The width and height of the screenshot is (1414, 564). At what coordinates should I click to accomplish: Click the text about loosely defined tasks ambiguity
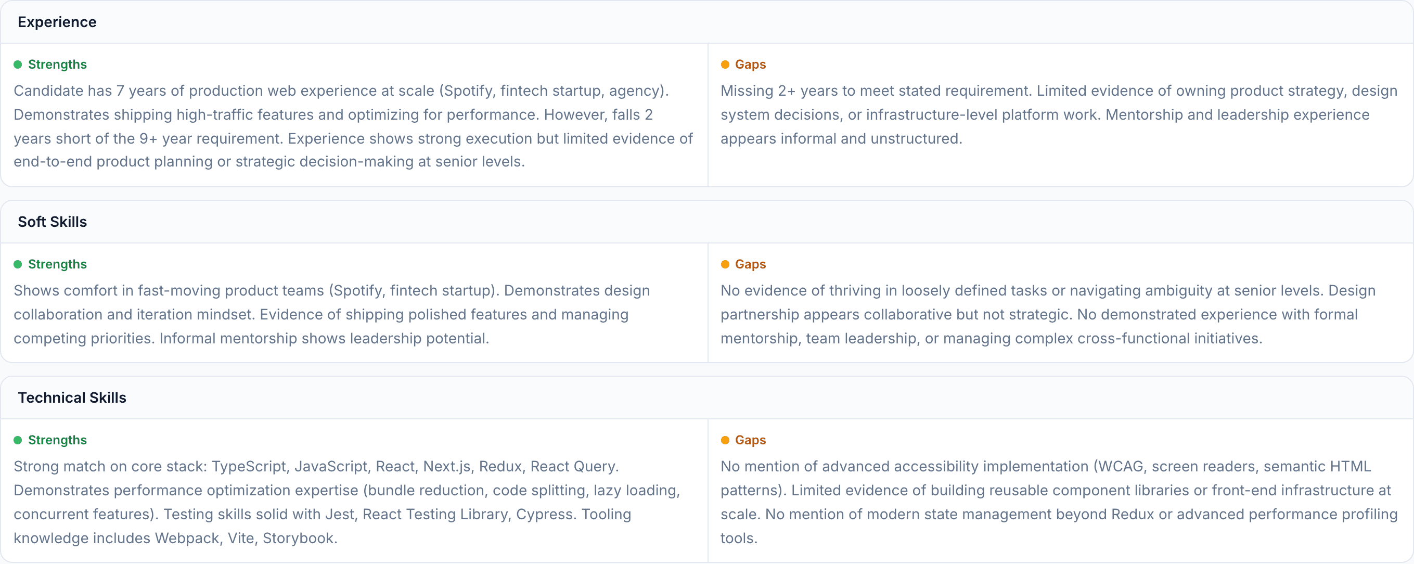(1048, 314)
